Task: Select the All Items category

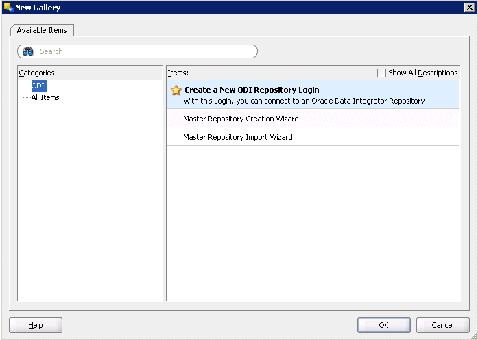Action: [x=45, y=97]
